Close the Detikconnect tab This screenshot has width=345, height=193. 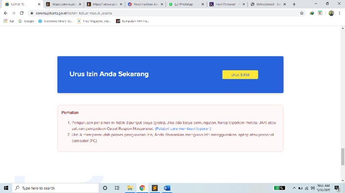[x=284, y=4]
